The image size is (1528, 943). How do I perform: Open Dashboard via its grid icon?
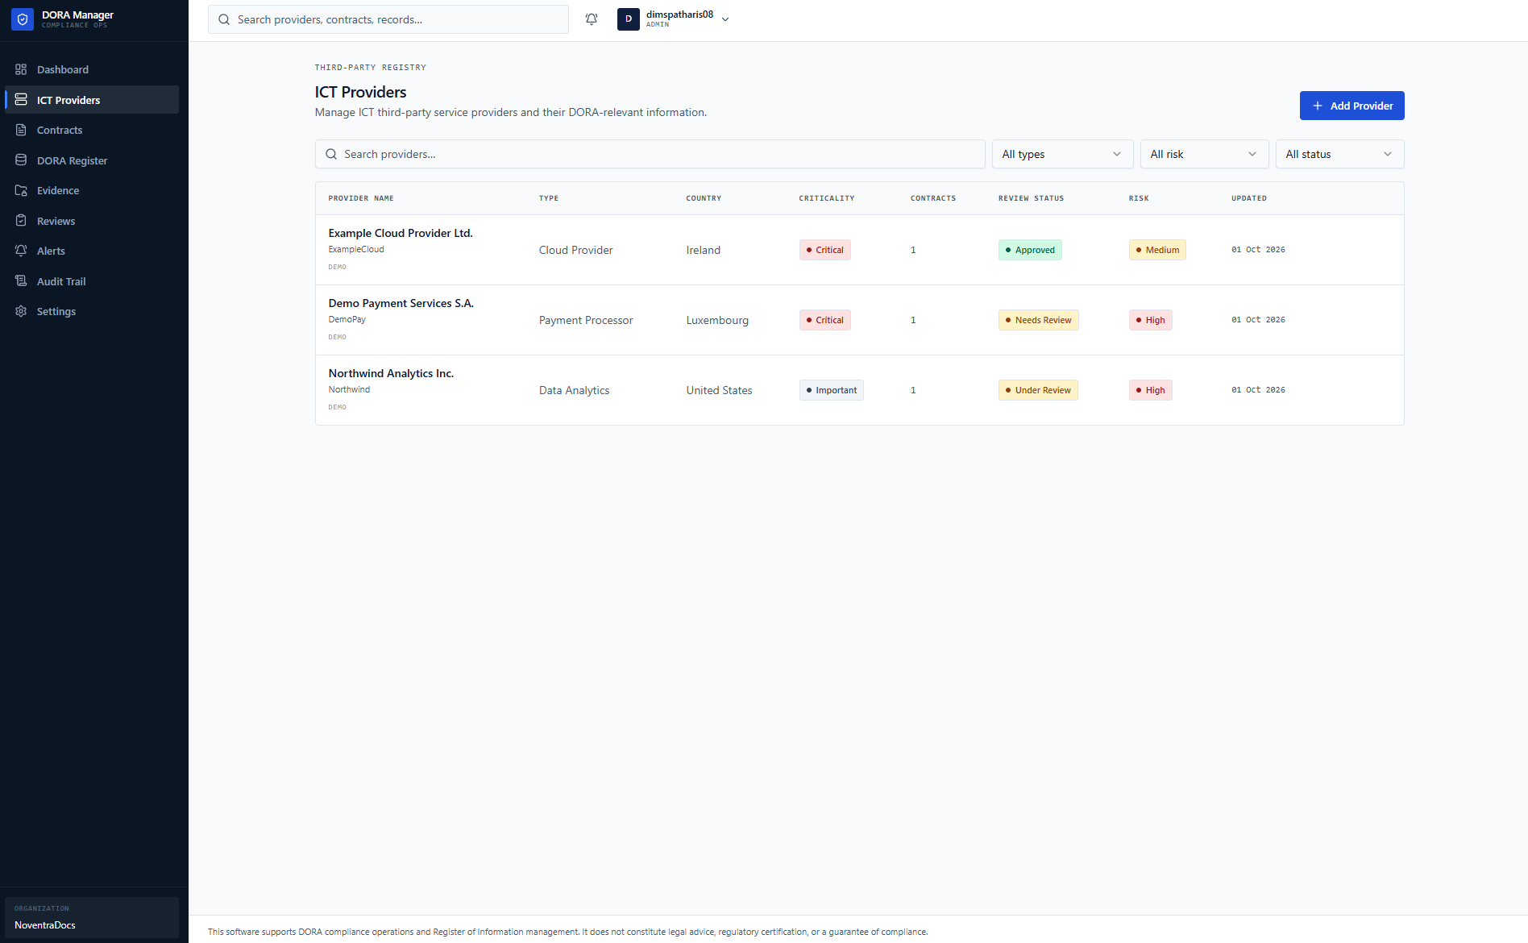pos(21,69)
